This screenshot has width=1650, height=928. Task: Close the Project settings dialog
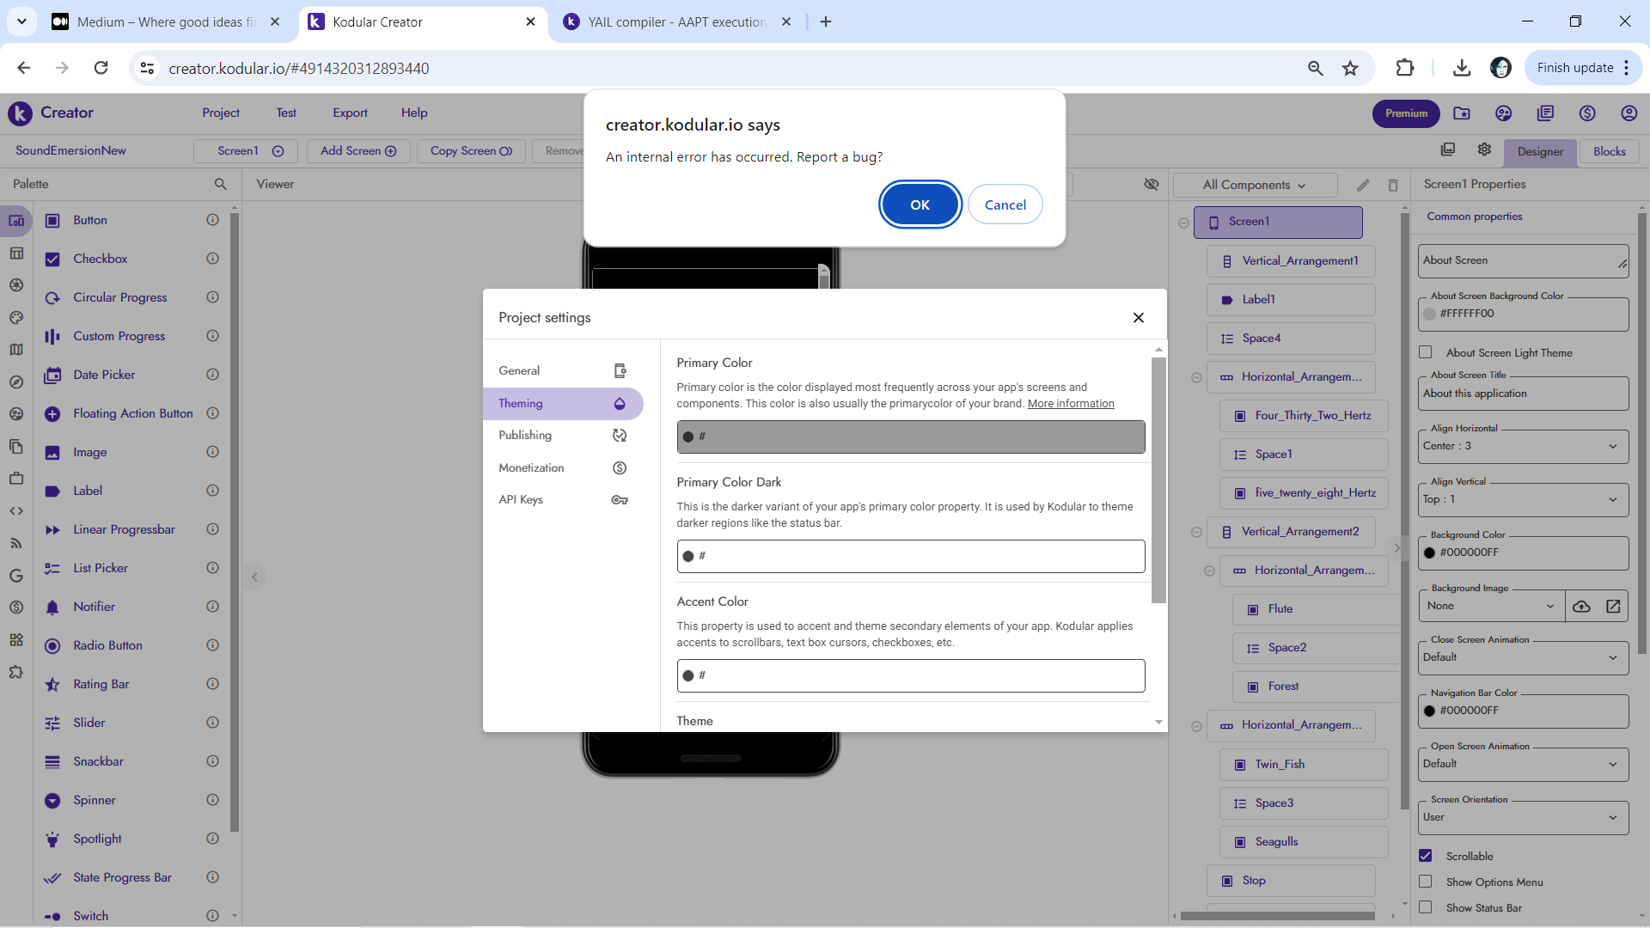pos(1138,318)
